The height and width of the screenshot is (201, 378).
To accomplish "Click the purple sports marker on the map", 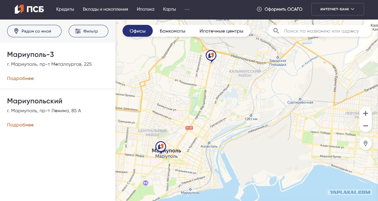I will point(145,183).
